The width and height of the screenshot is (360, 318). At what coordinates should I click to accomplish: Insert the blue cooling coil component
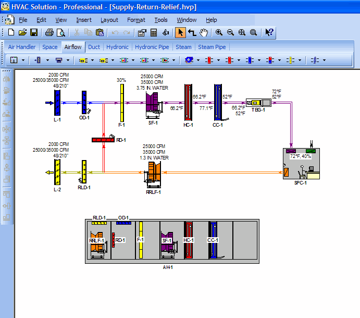coord(250,60)
